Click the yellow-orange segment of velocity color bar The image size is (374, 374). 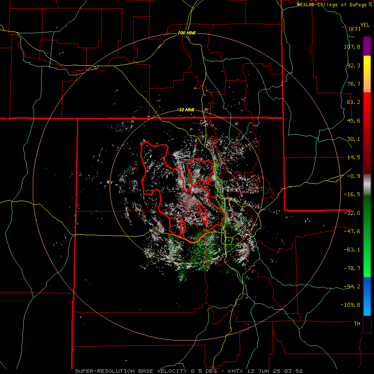pos(367,74)
